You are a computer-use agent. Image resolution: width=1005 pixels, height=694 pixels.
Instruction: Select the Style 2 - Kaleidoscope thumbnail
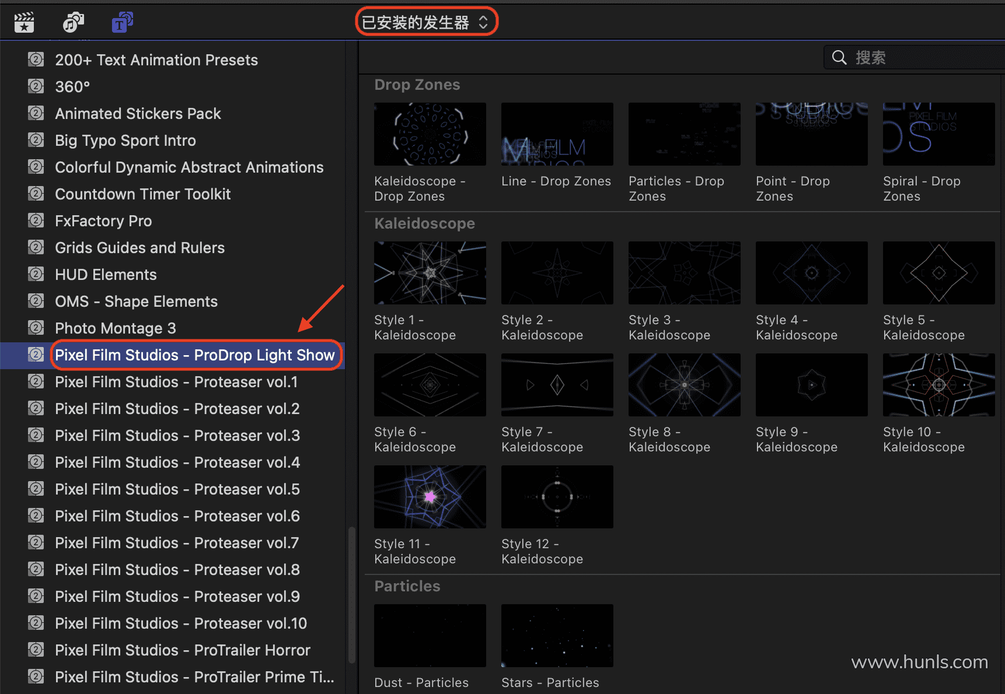click(557, 273)
